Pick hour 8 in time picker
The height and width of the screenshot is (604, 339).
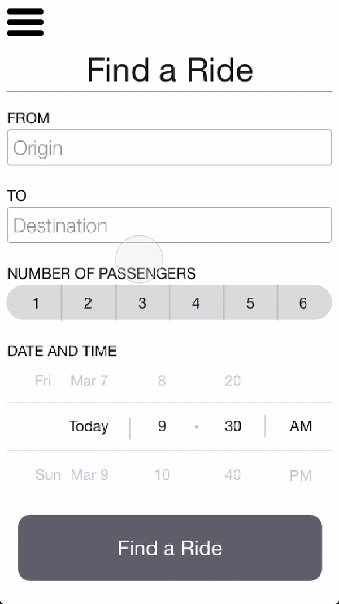coord(162,381)
